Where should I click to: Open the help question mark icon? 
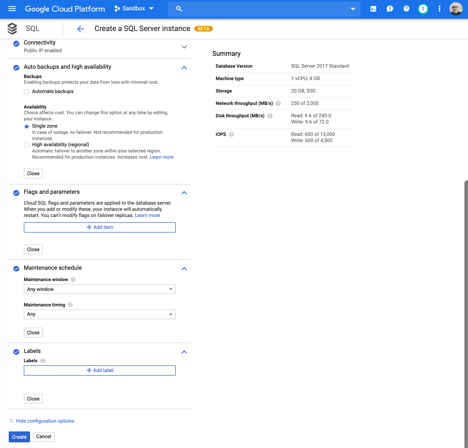406,9
